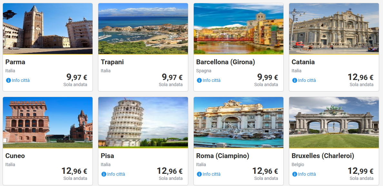The width and height of the screenshot is (383, 186).
Task: Open the Info città link for Catania
Action: (x=307, y=80)
